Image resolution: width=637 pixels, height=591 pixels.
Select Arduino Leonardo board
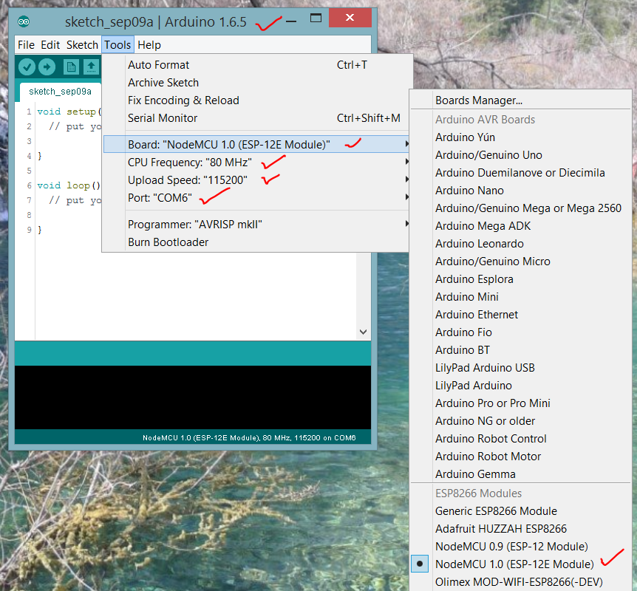coord(520,244)
